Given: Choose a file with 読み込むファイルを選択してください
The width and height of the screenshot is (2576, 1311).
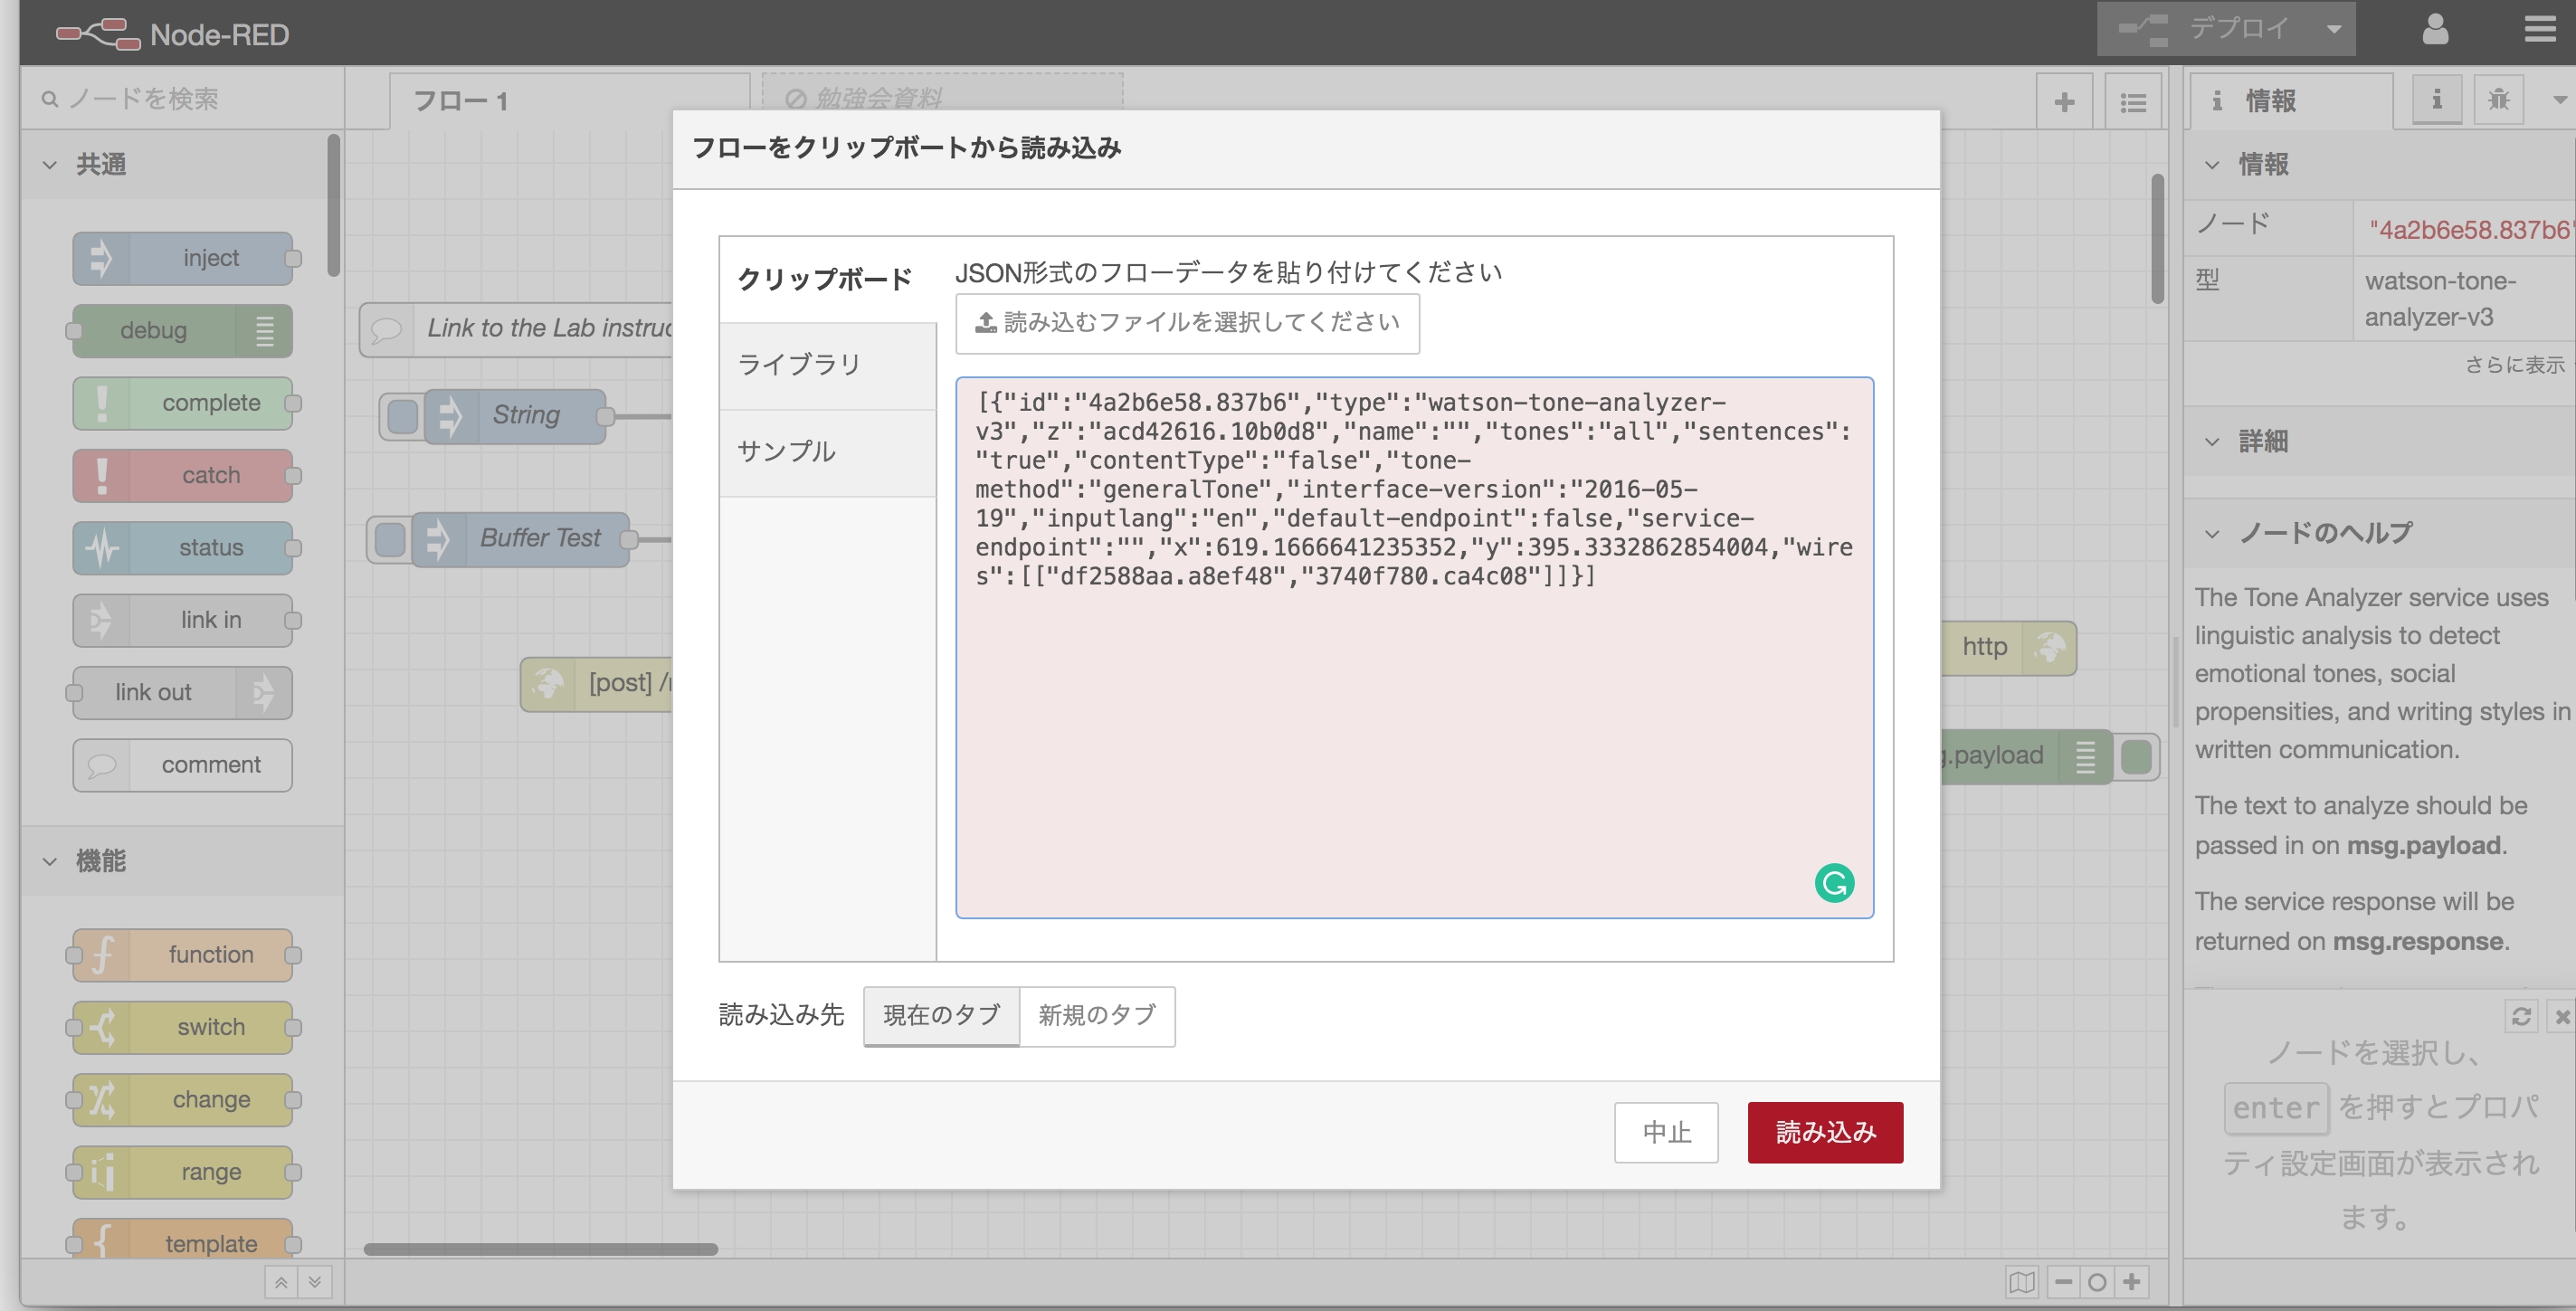Looking at the screenshot, I should [1187, 323].
